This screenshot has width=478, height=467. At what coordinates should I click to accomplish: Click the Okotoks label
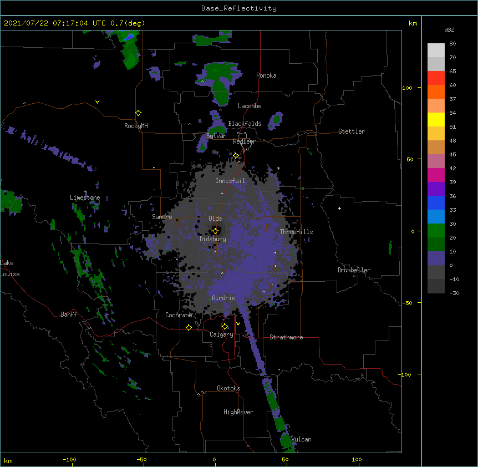pos(228,388)
